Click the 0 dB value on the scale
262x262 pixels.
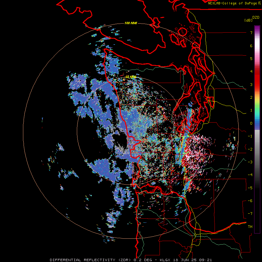click(251, 123)
